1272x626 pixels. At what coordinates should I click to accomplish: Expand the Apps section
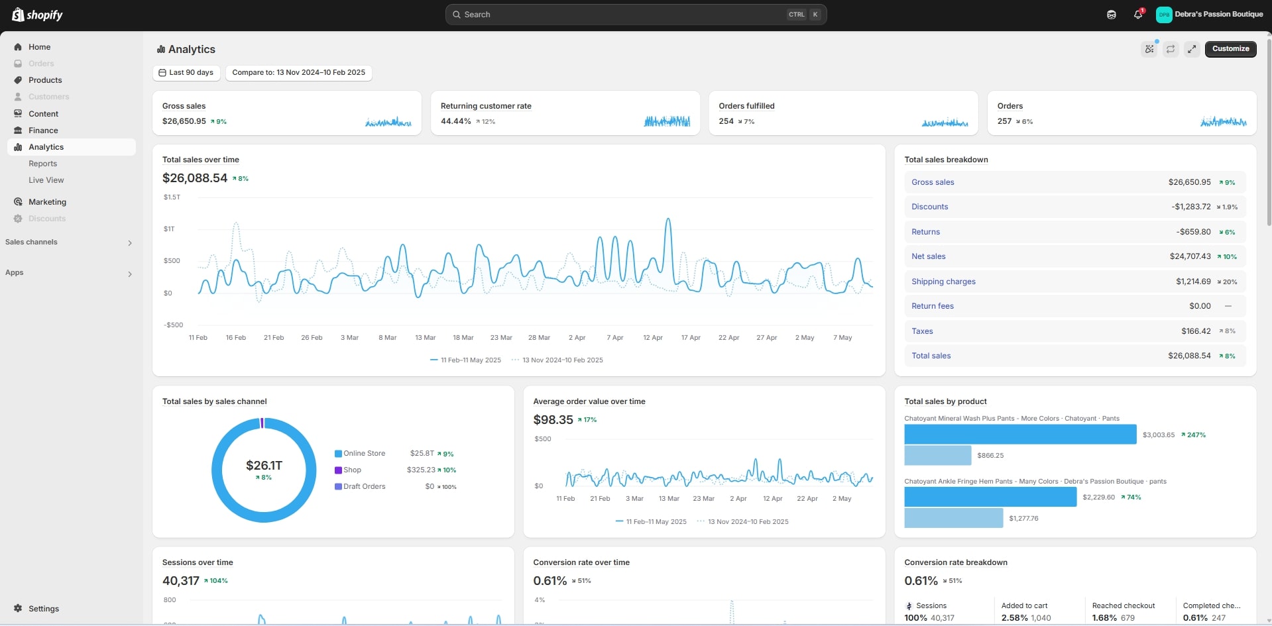[129, 274]
